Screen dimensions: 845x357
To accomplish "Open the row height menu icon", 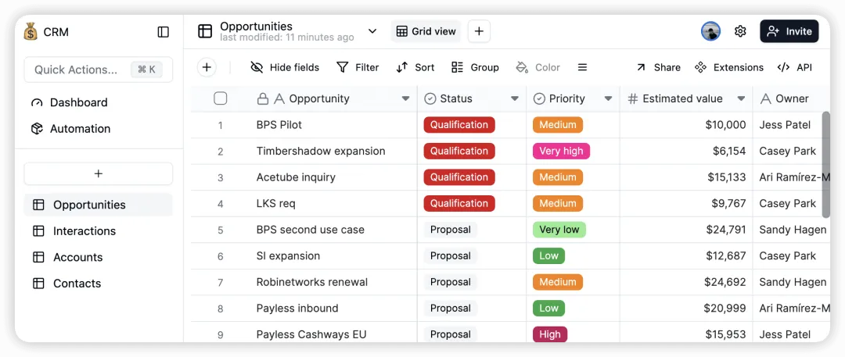I will pyautogui.click(x=582, y=67).
